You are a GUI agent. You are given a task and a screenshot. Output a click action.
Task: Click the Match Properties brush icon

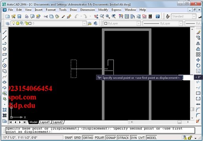tap(69, 16)
